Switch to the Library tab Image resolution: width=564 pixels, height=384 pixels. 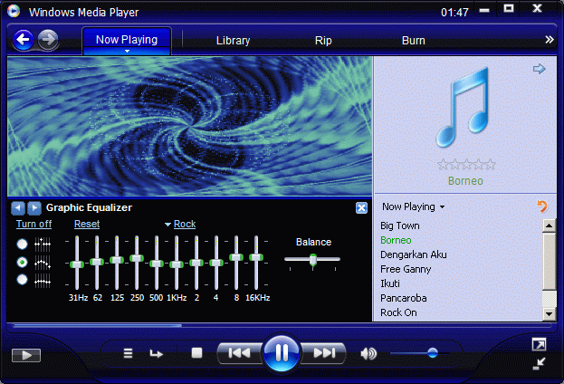233,41
